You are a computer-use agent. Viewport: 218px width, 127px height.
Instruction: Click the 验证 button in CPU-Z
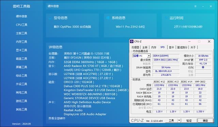pos(189,121)
